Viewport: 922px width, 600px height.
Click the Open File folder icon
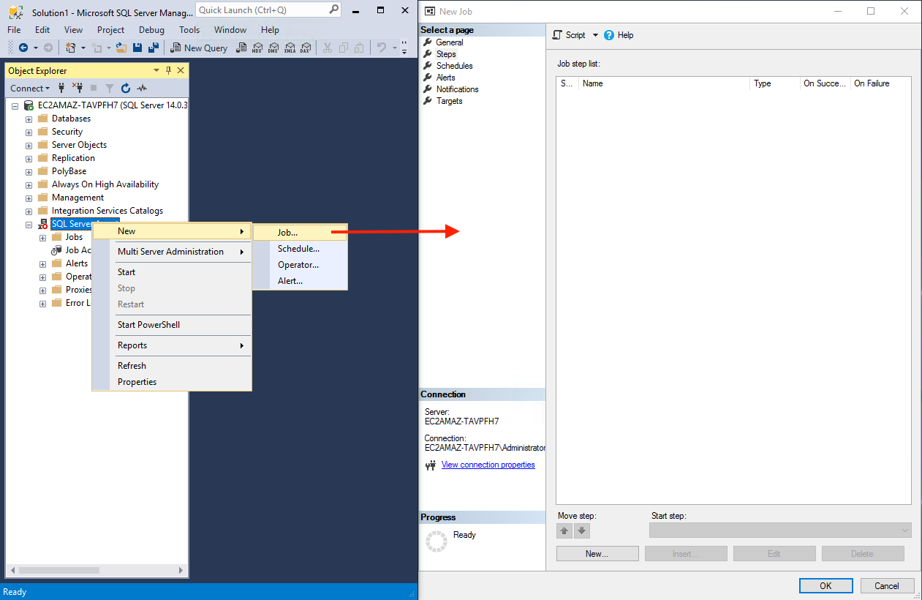coord(121,48)
